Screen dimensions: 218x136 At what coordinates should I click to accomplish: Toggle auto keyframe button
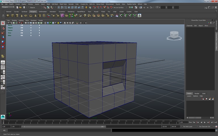click(214, 127)
